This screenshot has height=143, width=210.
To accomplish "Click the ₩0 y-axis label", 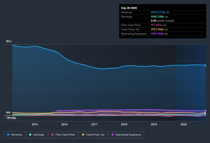I will pyautogui.click(x=8, y=113).
